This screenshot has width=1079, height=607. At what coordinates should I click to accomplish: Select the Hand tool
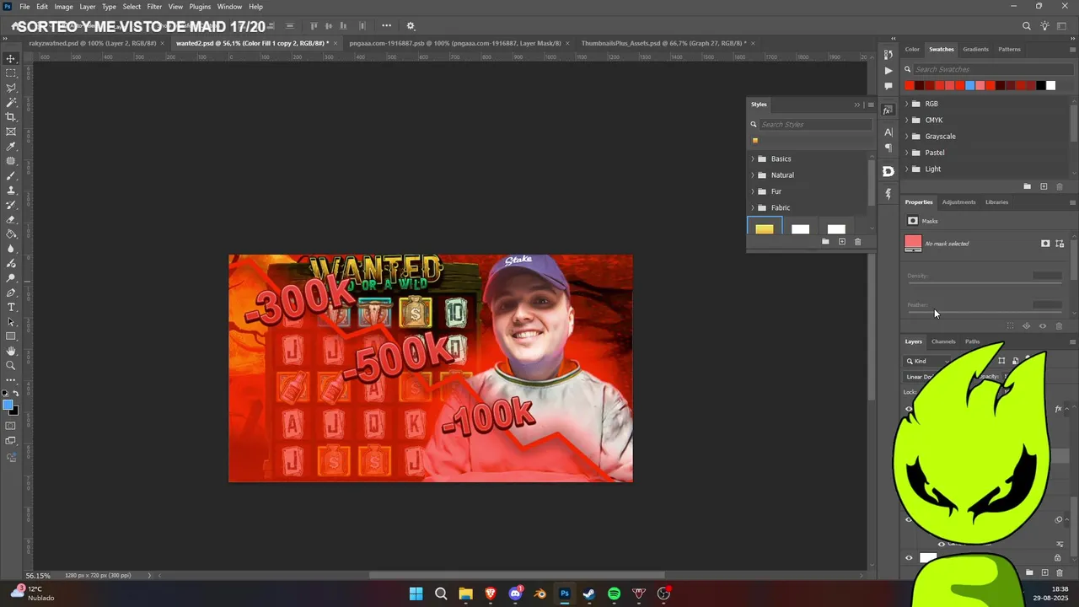click(x=11, y=351)
